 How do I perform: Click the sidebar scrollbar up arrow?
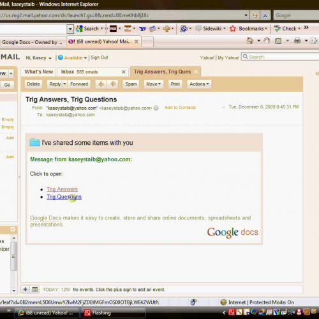[x=14, y=238]
